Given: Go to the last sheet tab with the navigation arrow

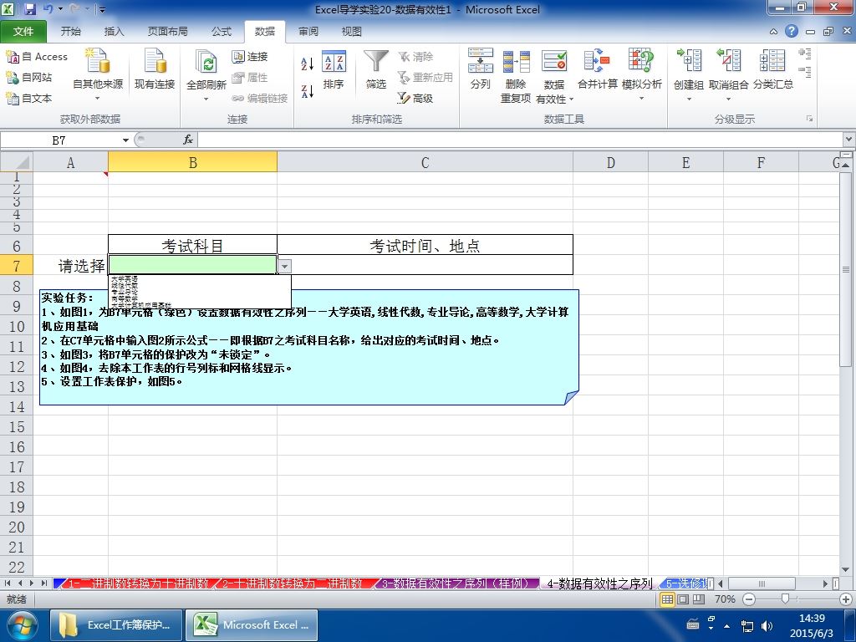Looking at the screenshot, I should coord(43,583).
